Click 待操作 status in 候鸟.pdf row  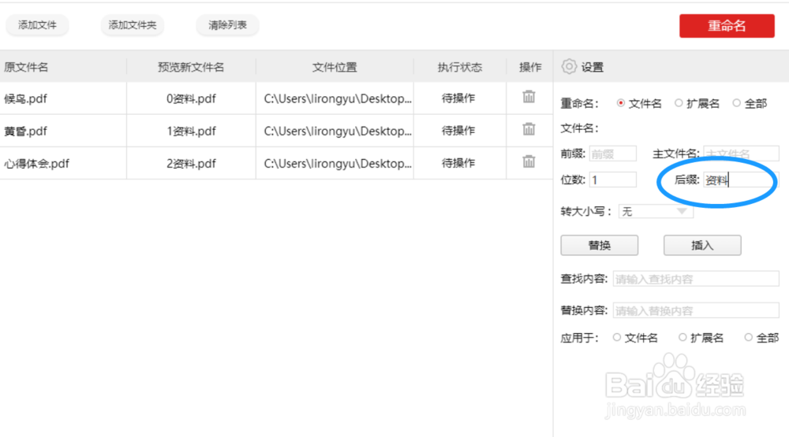pos(458,98)
